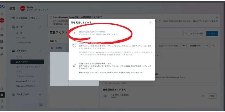Collapse the ユーザー section
The image size is (225, 112).
point(40,27)
